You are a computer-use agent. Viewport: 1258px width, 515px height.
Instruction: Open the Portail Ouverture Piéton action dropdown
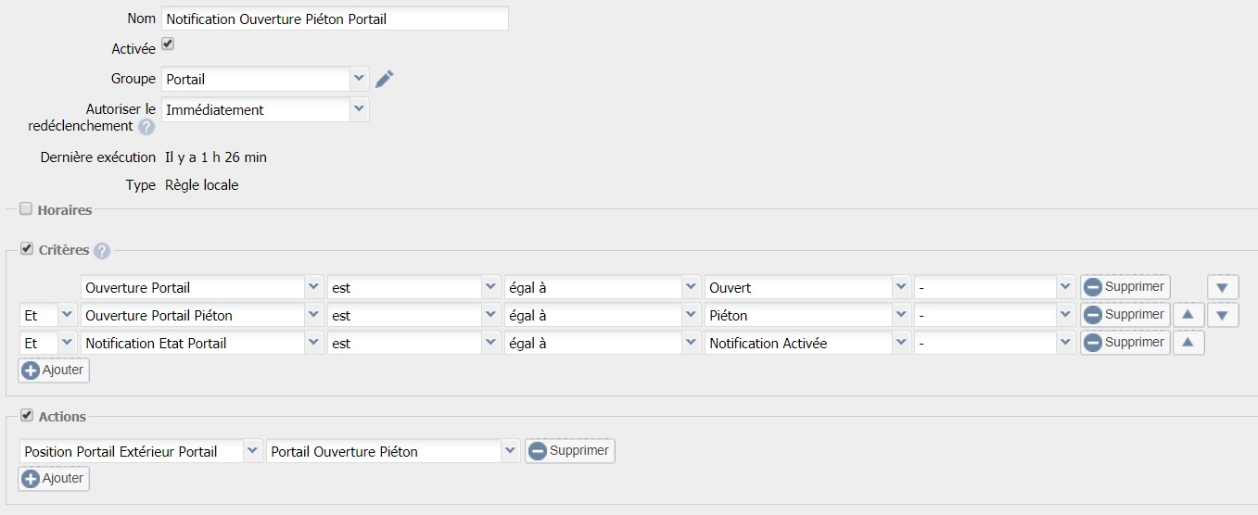pyautogui.click(x=509, y=452)
